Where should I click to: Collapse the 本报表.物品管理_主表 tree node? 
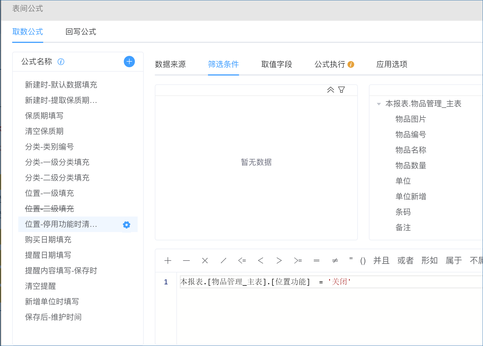(379, 104)
